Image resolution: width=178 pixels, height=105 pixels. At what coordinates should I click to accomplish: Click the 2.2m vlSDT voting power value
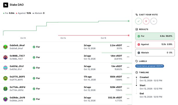pos(116,45)
